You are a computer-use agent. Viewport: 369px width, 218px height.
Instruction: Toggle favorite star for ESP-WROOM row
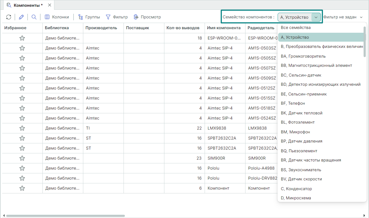click(22, 38)
